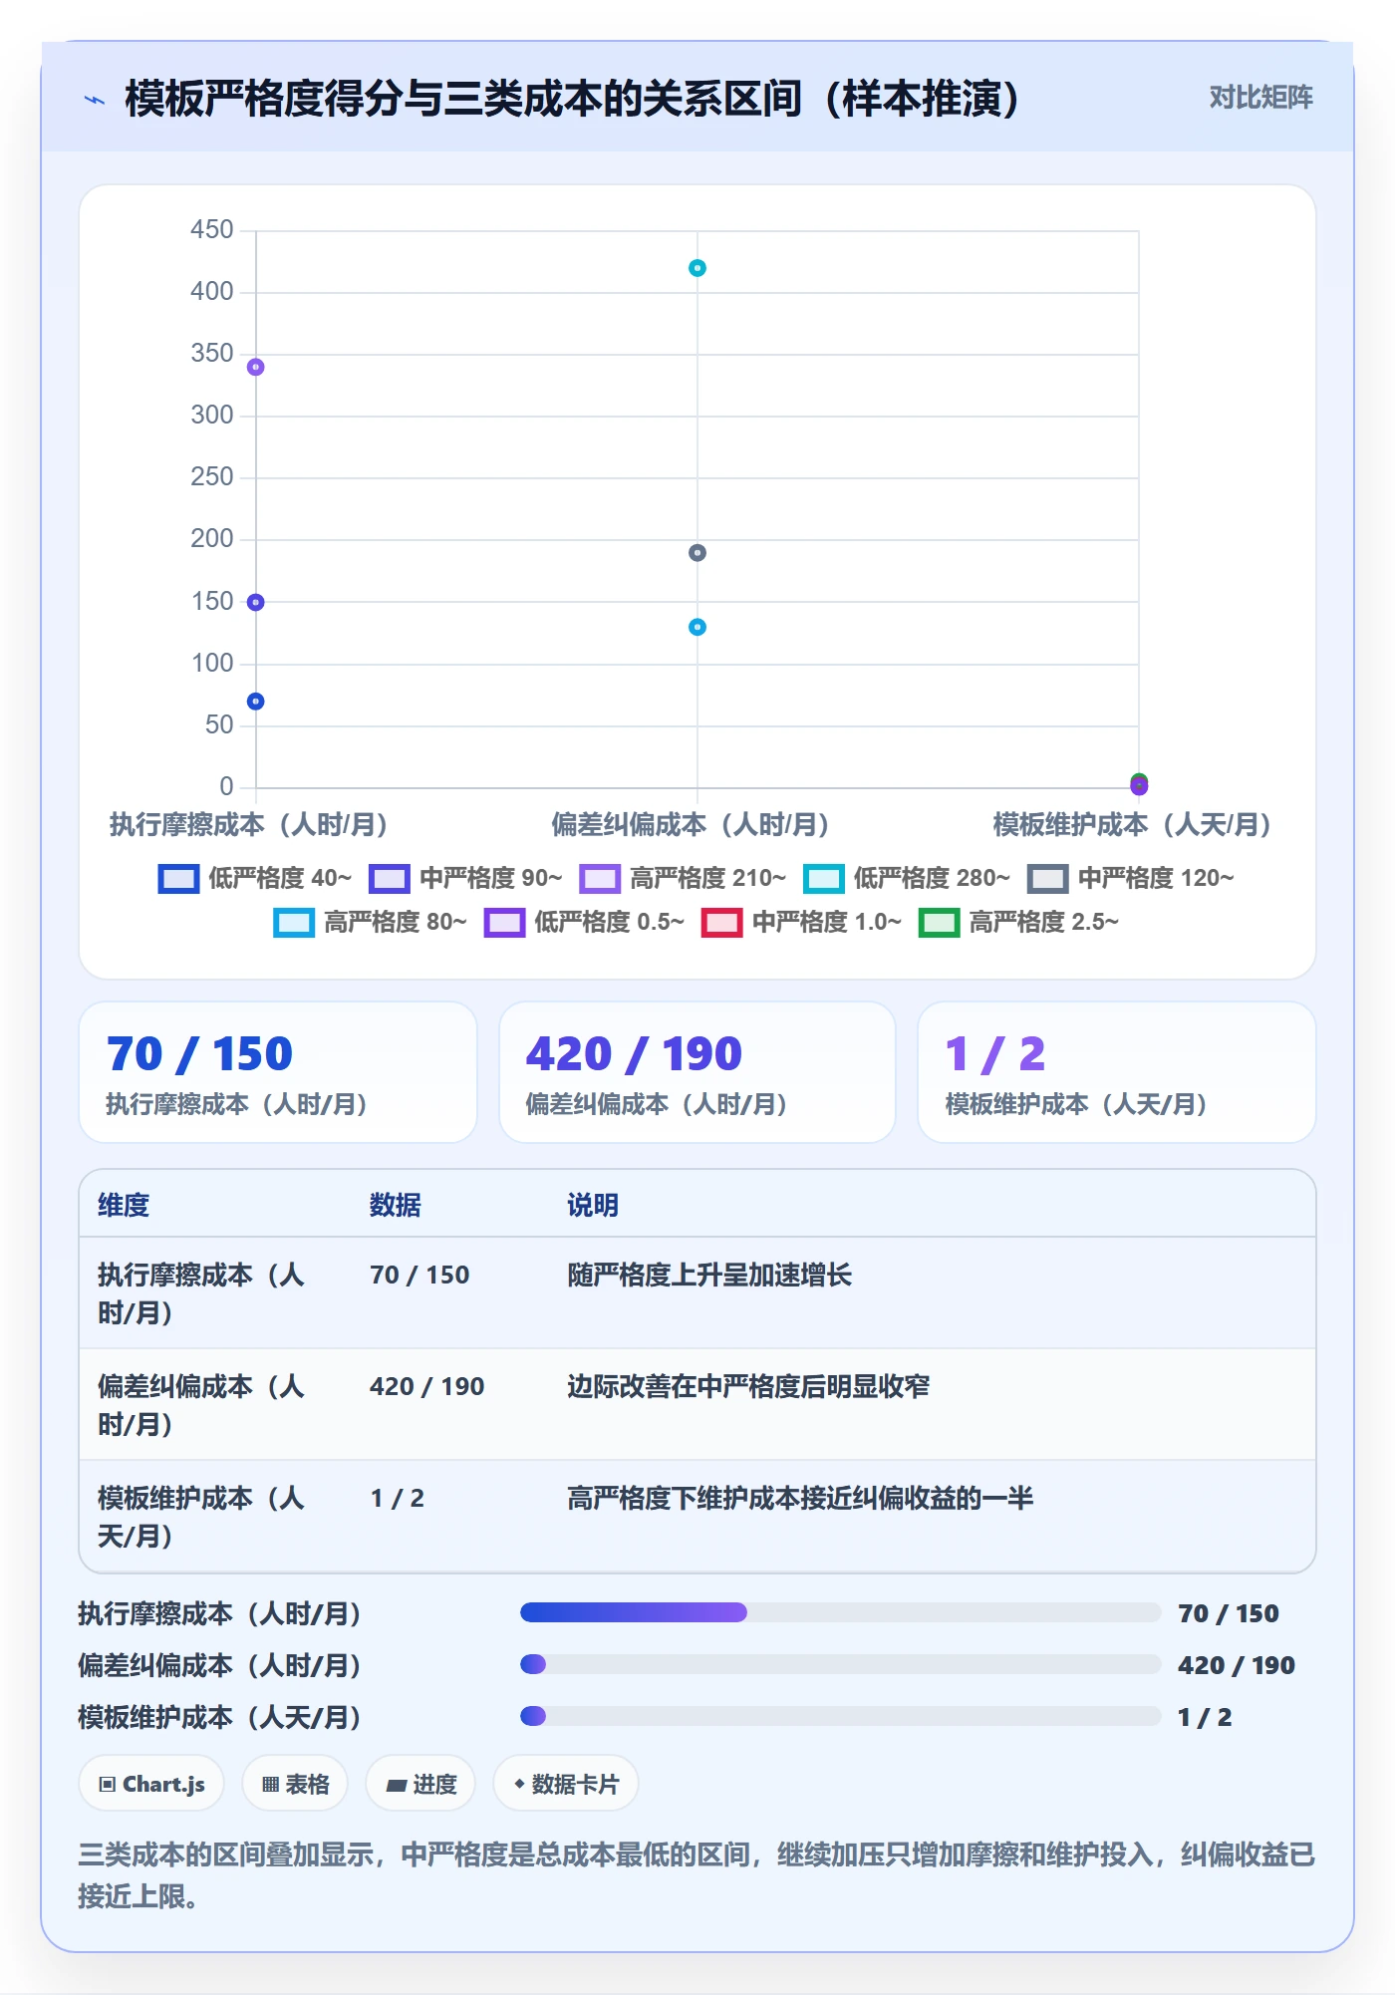Toggle the 低严格度 280~ legend entry
The width and height of the screenshot is (1395, 1995).
(x=907, y=878)
